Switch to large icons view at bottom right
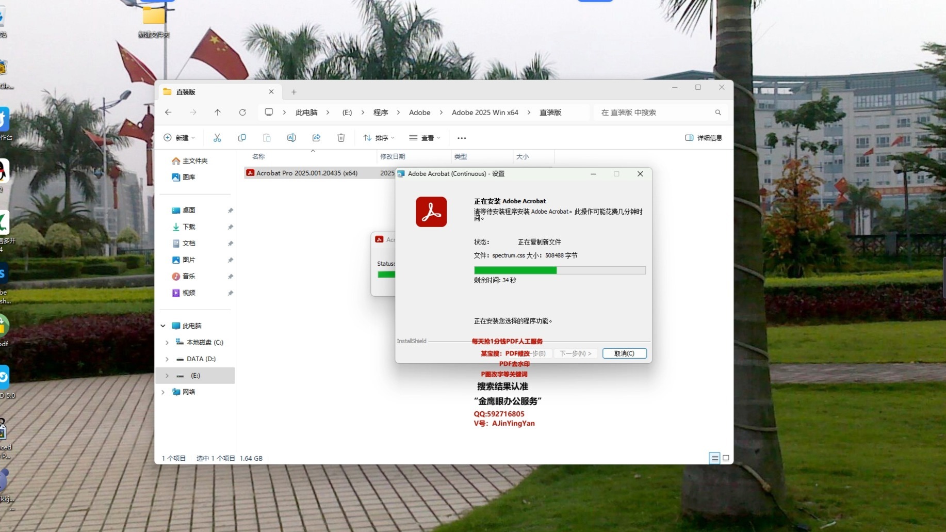Viewport: 946px width, 532px height. click(x=726, y=458)
